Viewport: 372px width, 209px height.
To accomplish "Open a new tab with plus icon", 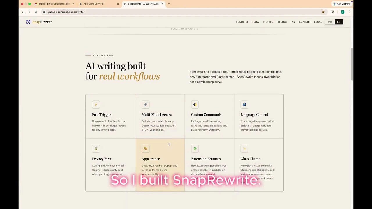I will click(169, 4).
